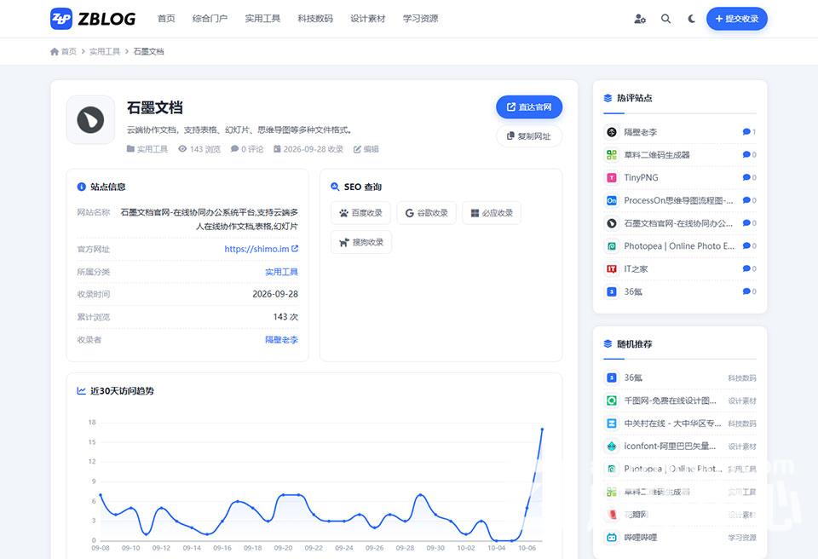The image size is (818, 559).
Task: Click the 编辑 edit link
Action: 366,149
